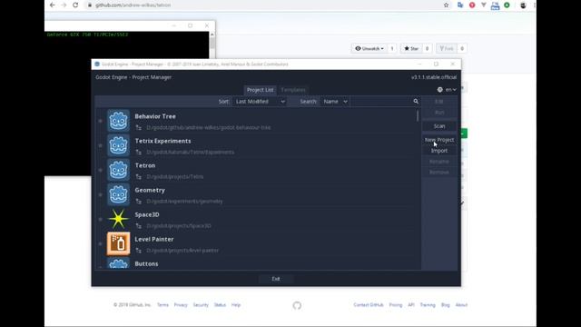
Task: Click the globe language icon
Action: point(439,90)
